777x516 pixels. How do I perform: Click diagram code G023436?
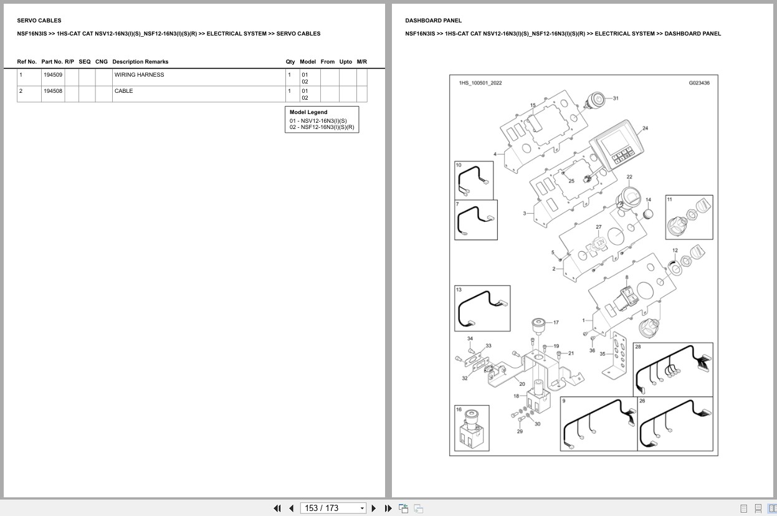699,82
